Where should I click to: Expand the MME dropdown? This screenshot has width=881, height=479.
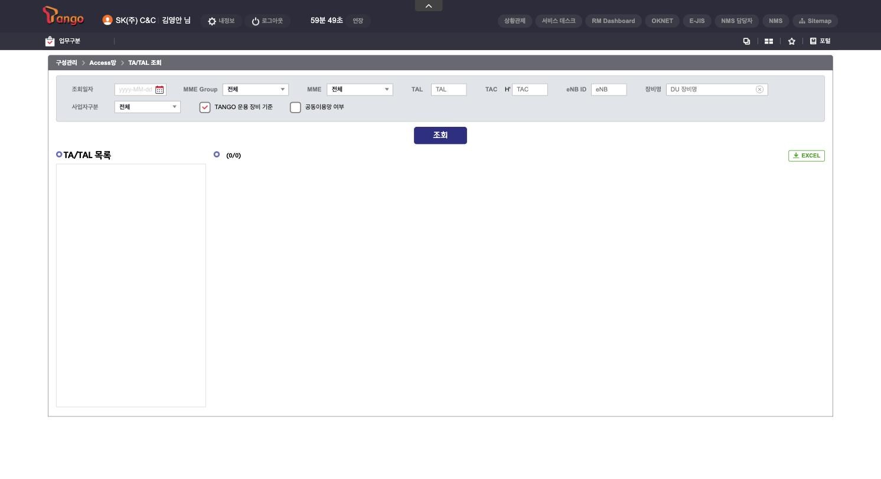(360, 90)
